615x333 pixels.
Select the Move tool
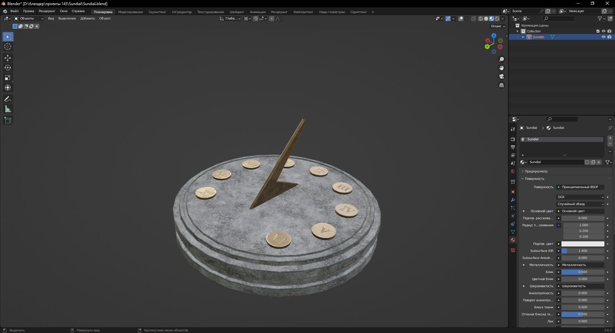click(x=7, y=58)
